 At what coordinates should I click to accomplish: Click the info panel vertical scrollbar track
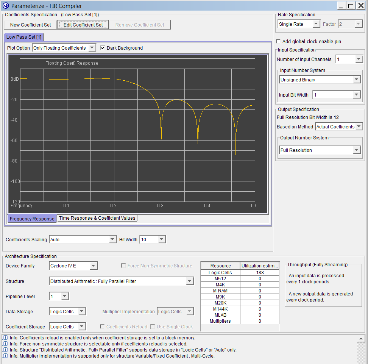[361, 353]
